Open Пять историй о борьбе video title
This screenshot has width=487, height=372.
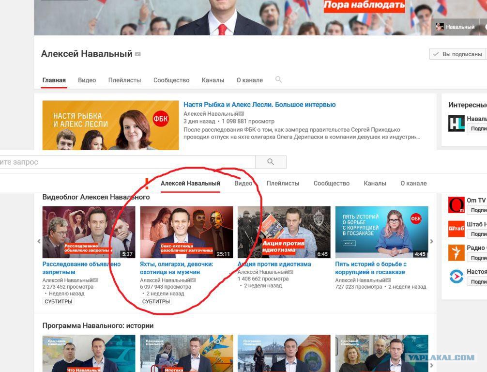click(370, 268)
